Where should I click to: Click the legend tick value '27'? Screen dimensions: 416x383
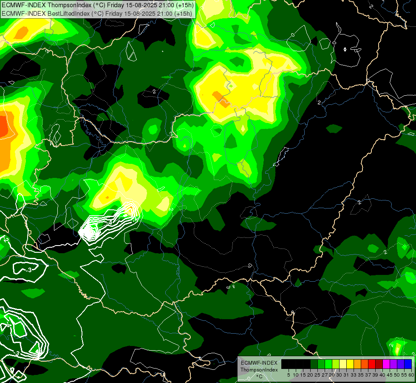325,375
